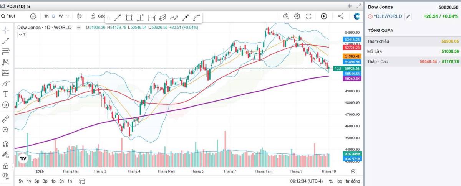This screenshot has height=186, width=461.
Task: Pick the arrow line tool in floating toolbar
Action: coord(185,17)
